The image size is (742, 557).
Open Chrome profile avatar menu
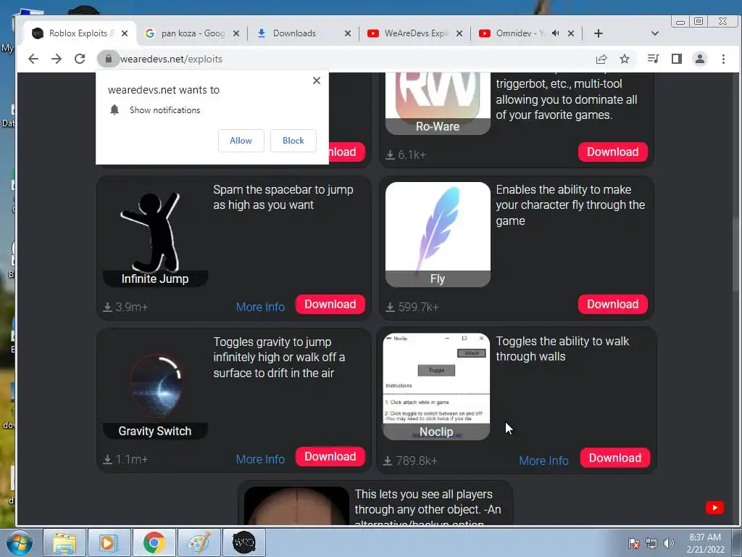(x=699, y=59)
